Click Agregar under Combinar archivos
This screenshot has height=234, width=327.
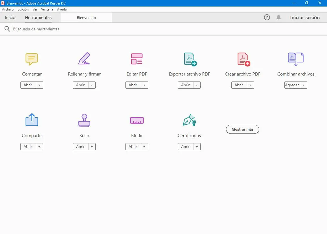point(292,85)
